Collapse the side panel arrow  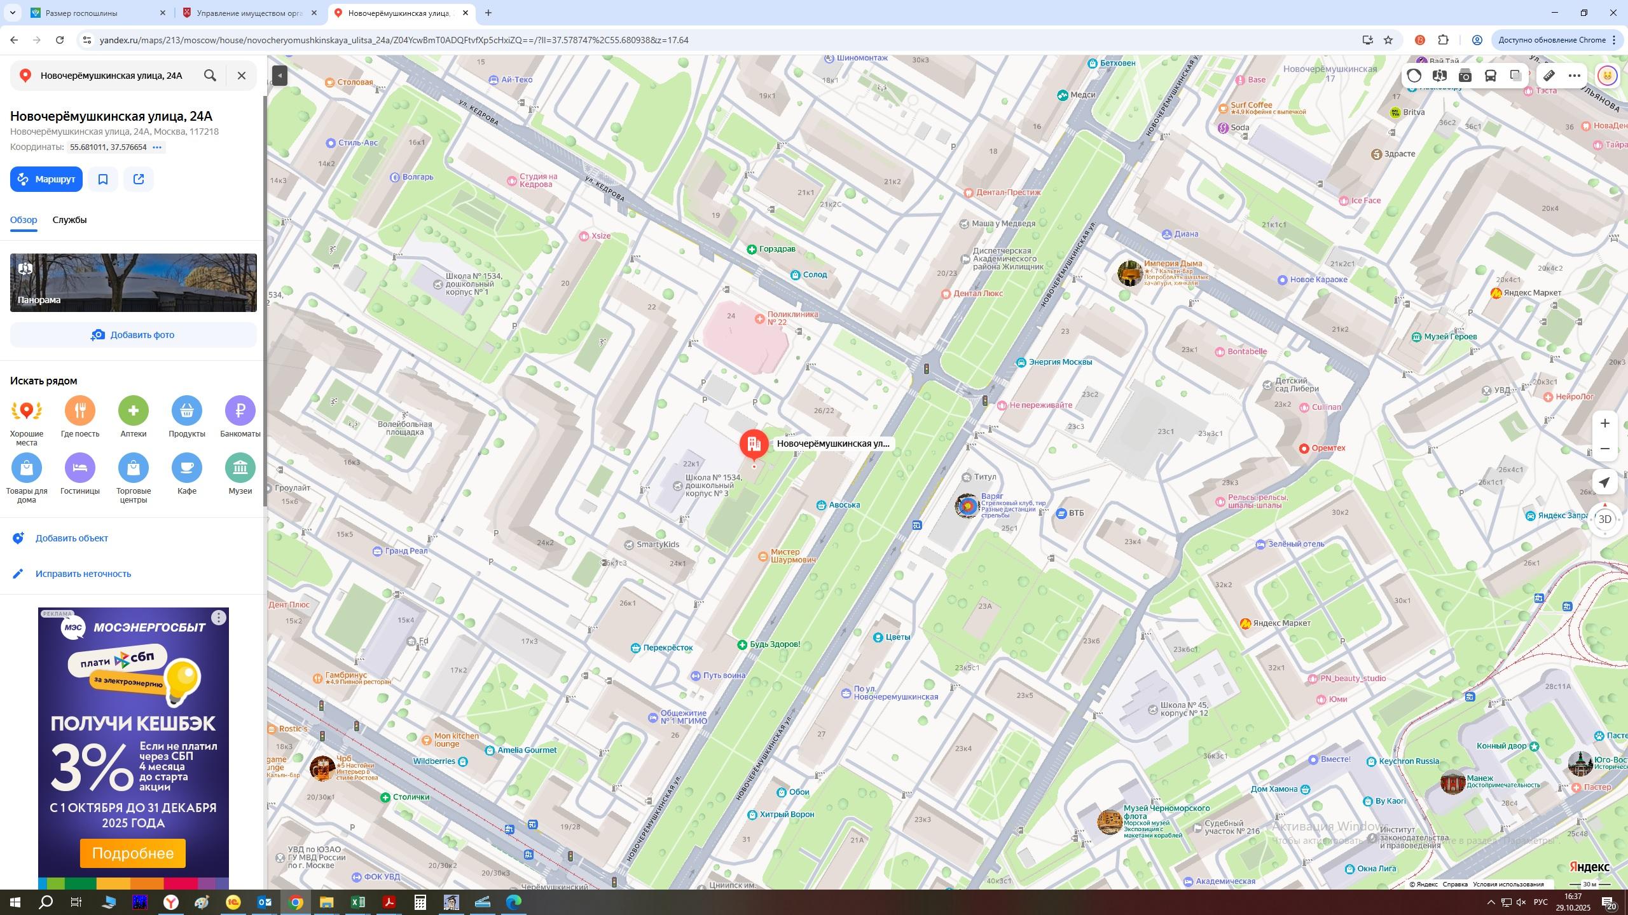pyautogui.click(x=280, y=76)
